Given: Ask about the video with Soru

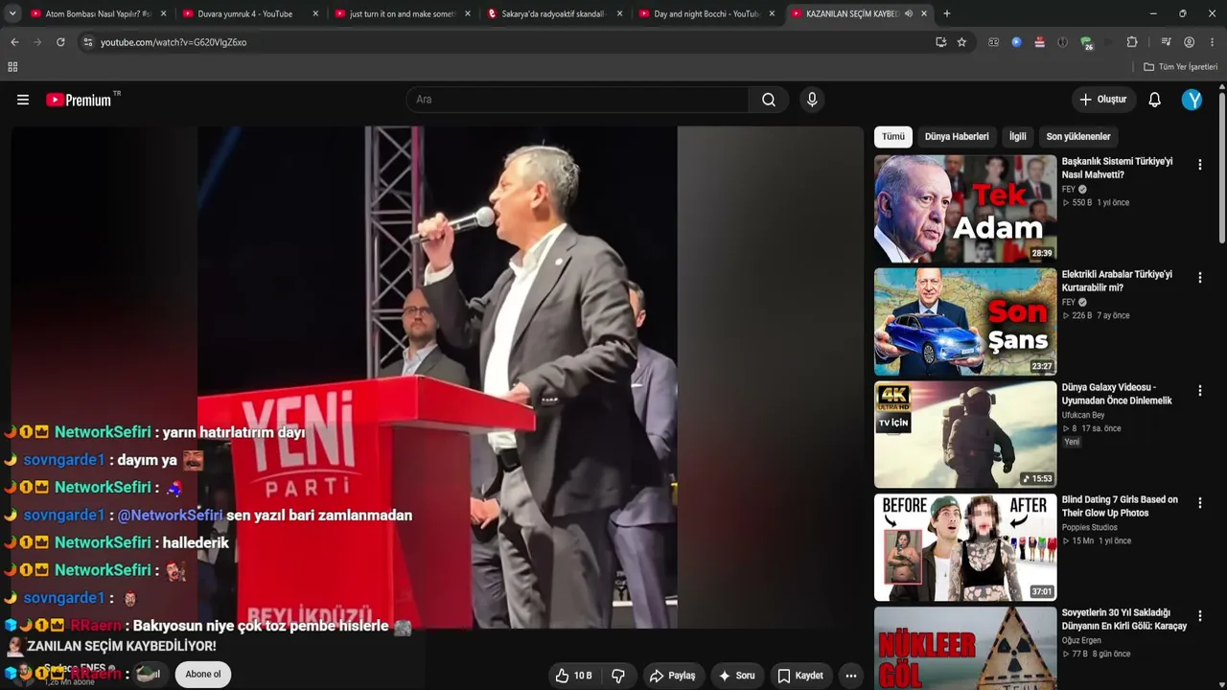Looking at the screenshot, I should pyautogui.click(x=736, y=676).
